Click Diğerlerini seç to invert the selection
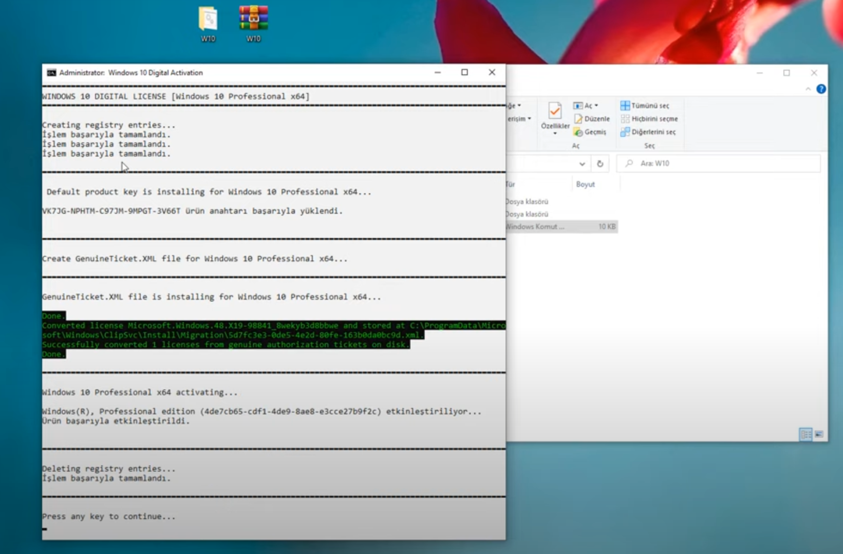Viewport: 843px width, 554px height. click(x=648, y=132)
